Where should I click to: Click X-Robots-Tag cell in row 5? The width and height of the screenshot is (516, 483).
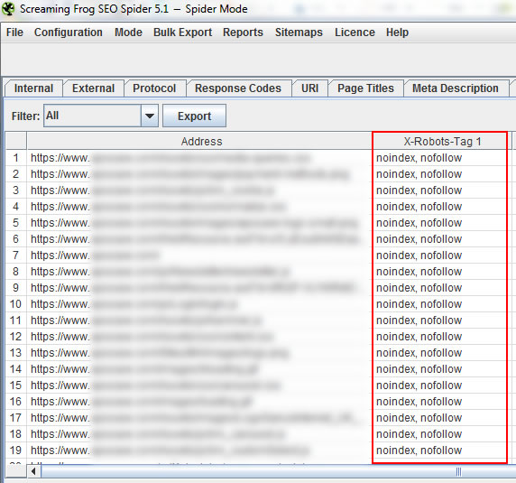[439, 223]
